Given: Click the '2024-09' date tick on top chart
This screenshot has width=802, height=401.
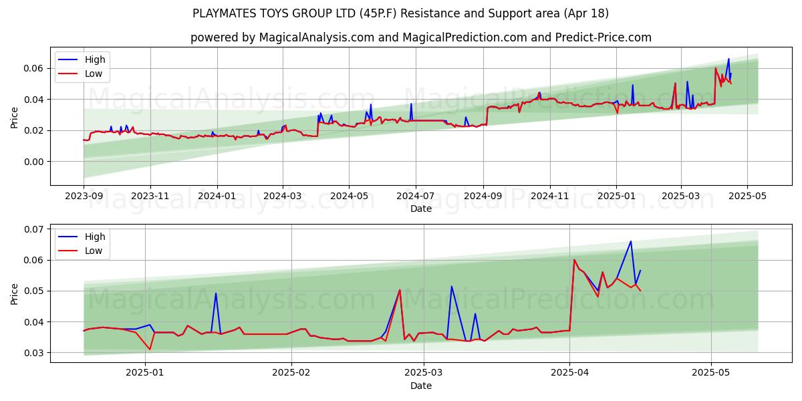Looking at the screenshot, I should pos(483,196).
